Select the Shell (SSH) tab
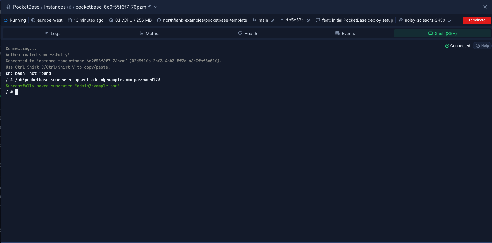The image size is (492, 243). (442, 34)
